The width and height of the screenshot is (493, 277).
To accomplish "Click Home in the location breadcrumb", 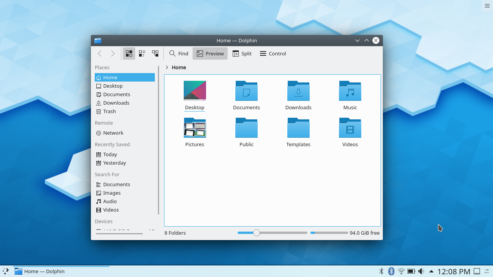I will [179, 67].
